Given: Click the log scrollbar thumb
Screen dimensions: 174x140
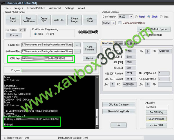Looking at the screenshot, I should (97, 117).
